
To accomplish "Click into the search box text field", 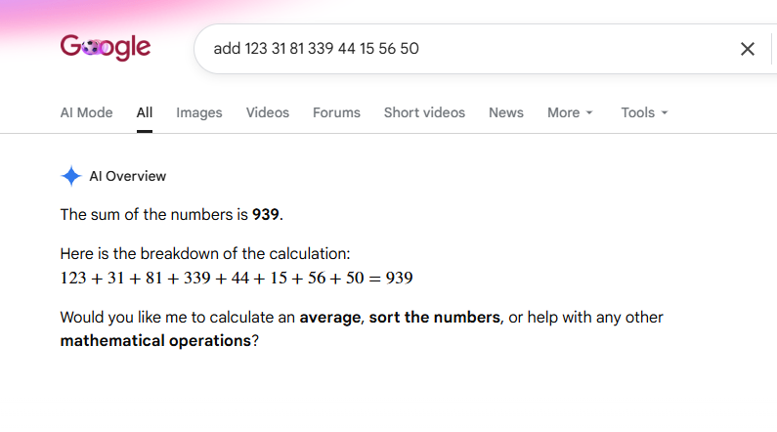I will tap(471, 49).
